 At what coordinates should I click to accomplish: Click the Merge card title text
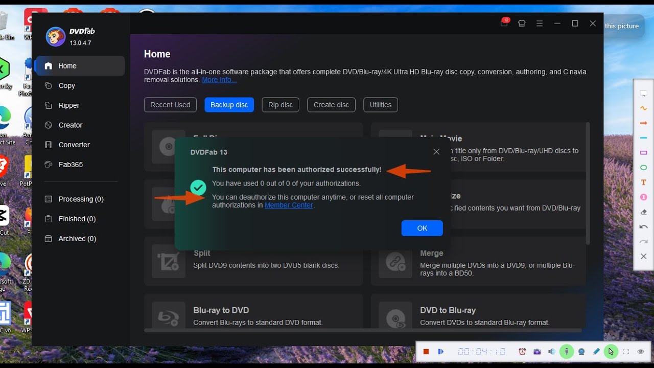[x=432, y=253]
